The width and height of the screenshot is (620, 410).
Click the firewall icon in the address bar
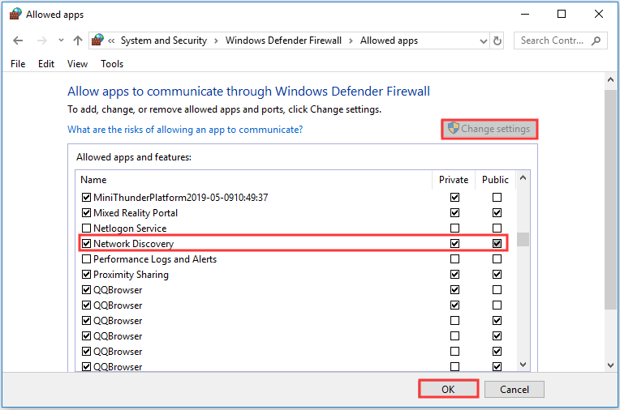97,40
